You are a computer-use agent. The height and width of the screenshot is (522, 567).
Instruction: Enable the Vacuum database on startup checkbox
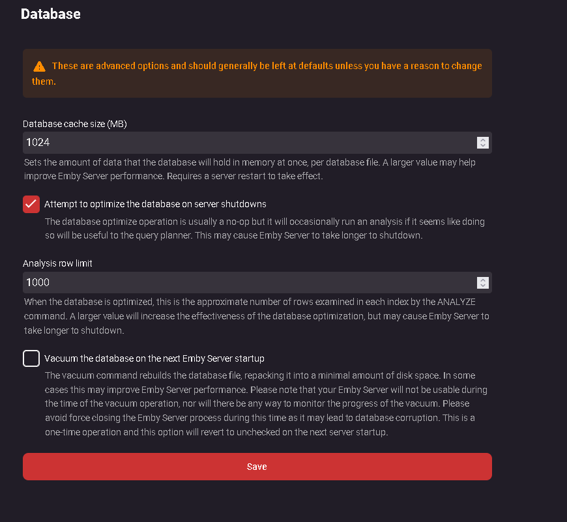pyautogui.click(x=31, y=358)
